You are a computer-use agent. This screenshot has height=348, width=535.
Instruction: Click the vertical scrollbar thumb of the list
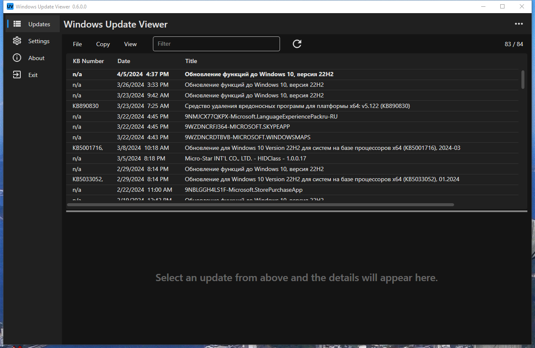523,80
